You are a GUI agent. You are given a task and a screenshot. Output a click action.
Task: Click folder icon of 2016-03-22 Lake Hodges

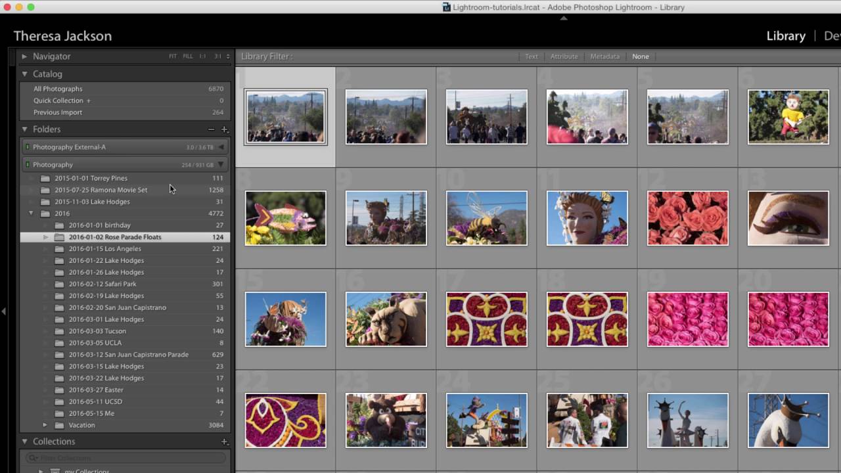59,378
